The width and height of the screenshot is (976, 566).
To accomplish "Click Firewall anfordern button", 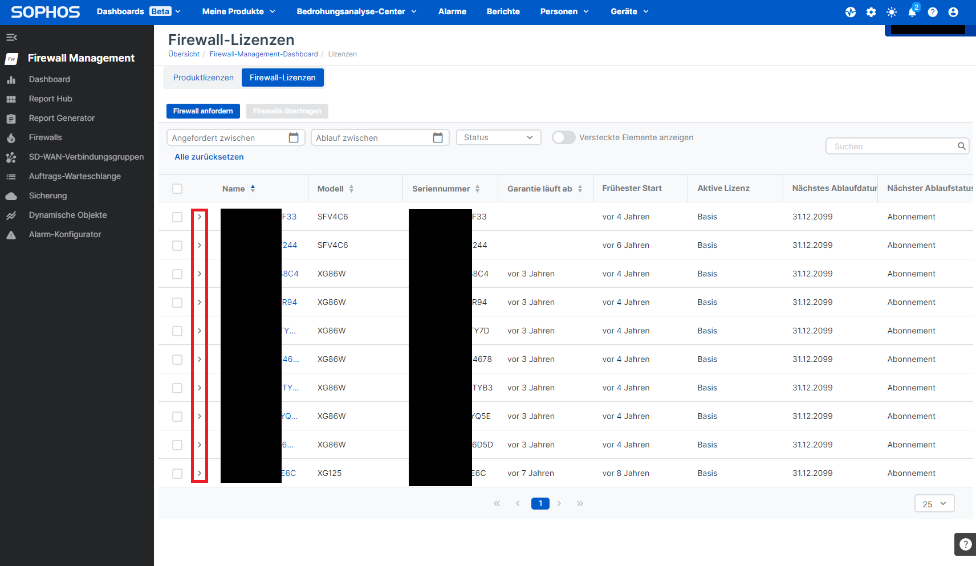I will click(x=203, y=111).
